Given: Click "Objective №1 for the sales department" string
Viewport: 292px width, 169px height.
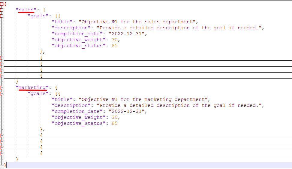Looking at the screenshot, I should (137, 22).
